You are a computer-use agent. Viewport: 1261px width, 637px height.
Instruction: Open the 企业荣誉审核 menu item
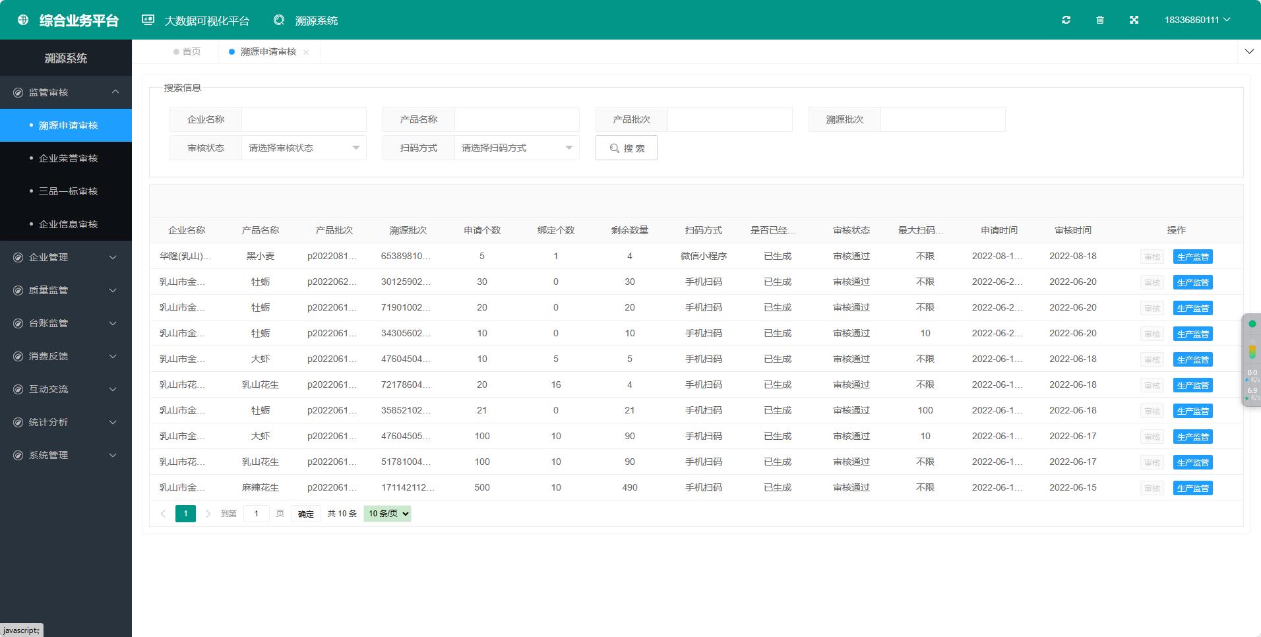coord(68,158)
